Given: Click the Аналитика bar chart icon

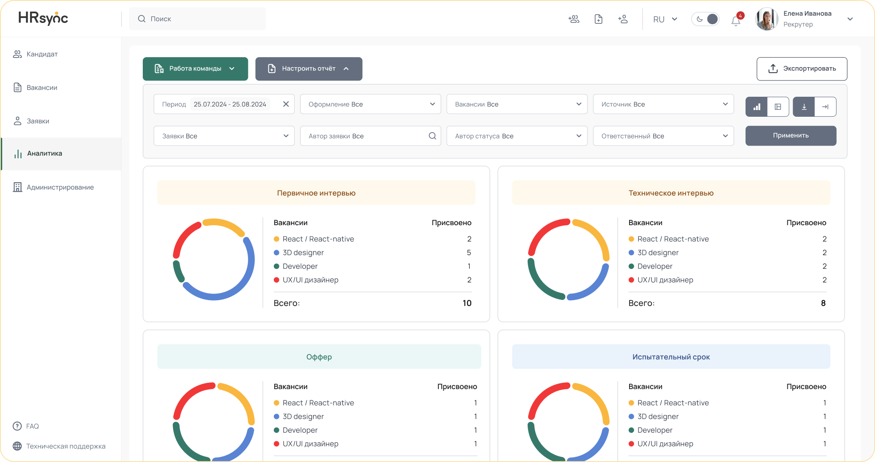Looking at the screenshot, I should pyautogui.click(x=18, y=154).
